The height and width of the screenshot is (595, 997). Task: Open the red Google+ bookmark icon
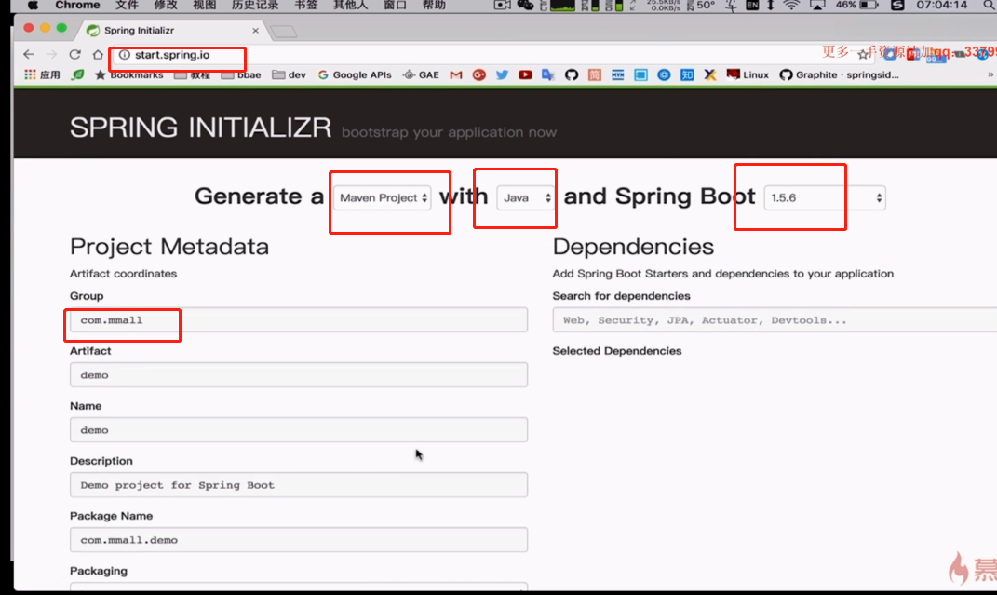(x=479, y=75)
